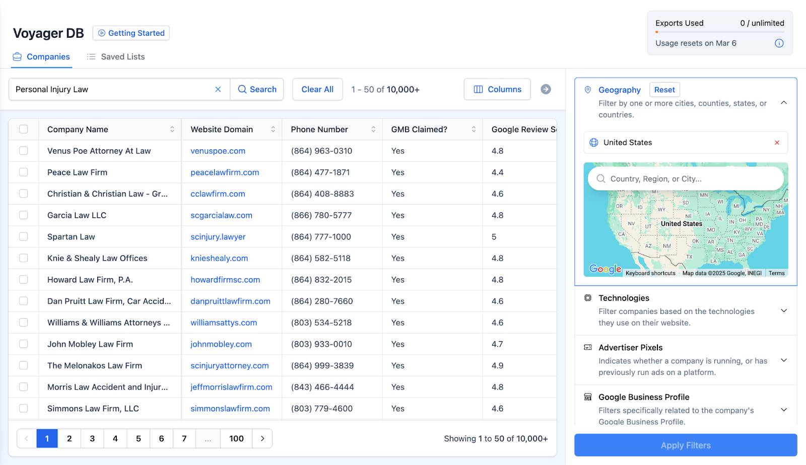Screen dimensions: 806x465
Task: Sort by Phone Number column sort icon
Action: 373,129
